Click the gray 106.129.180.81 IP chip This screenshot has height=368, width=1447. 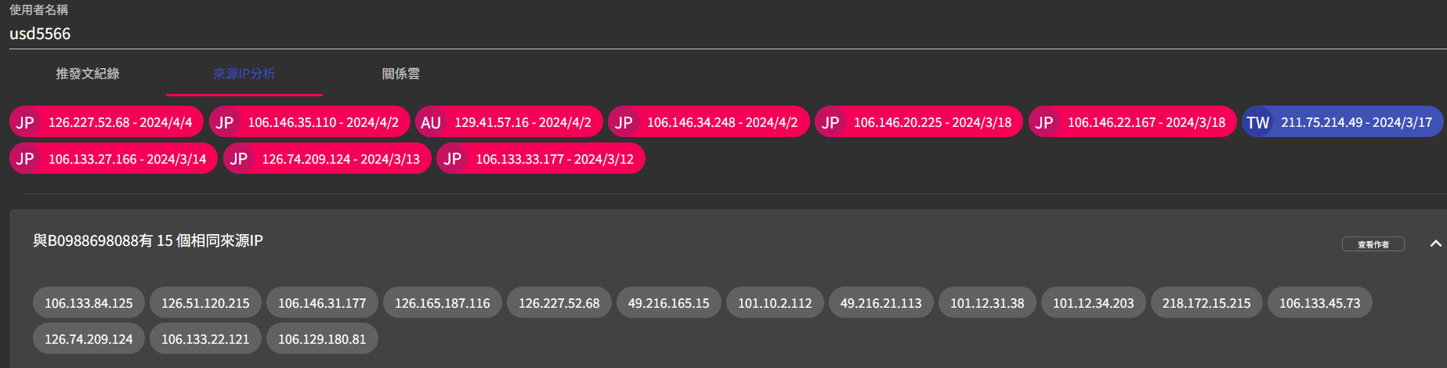322,339
